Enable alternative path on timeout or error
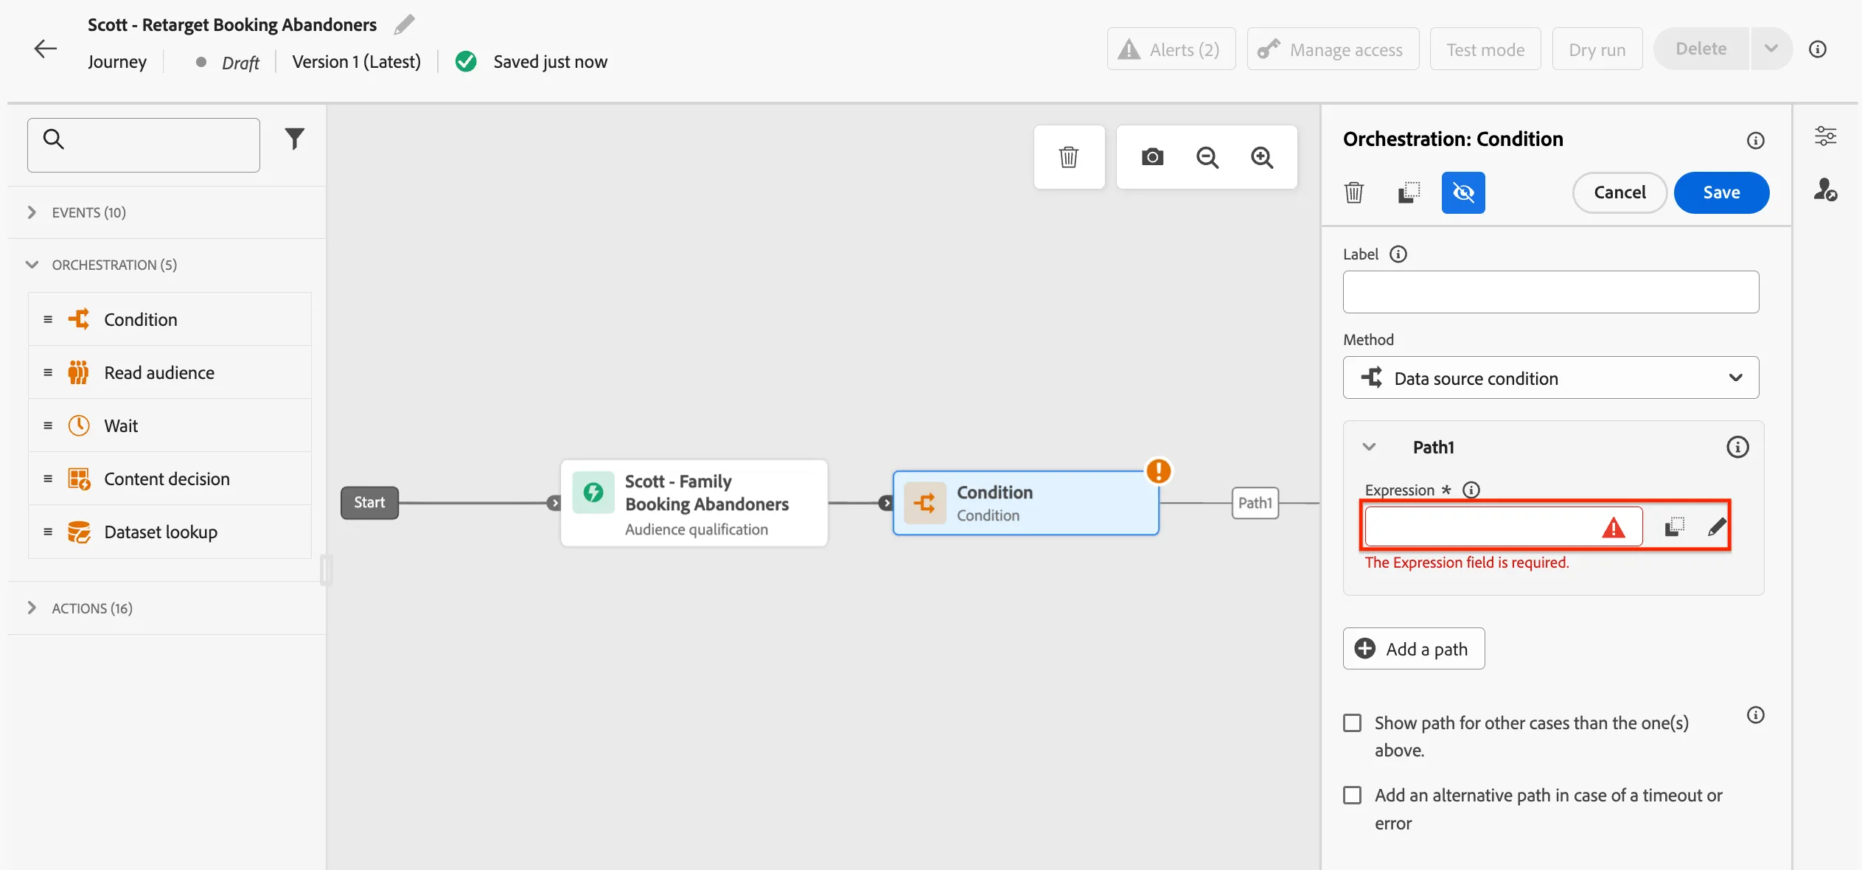This screenshot has height=870, width=1862. coord(1353,795)
